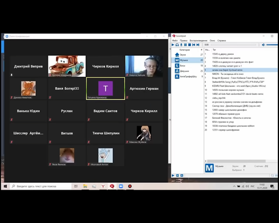The image size is (279, 223).
Task: Open the Файл menu in Soundpad
Action: pos(175,41)
